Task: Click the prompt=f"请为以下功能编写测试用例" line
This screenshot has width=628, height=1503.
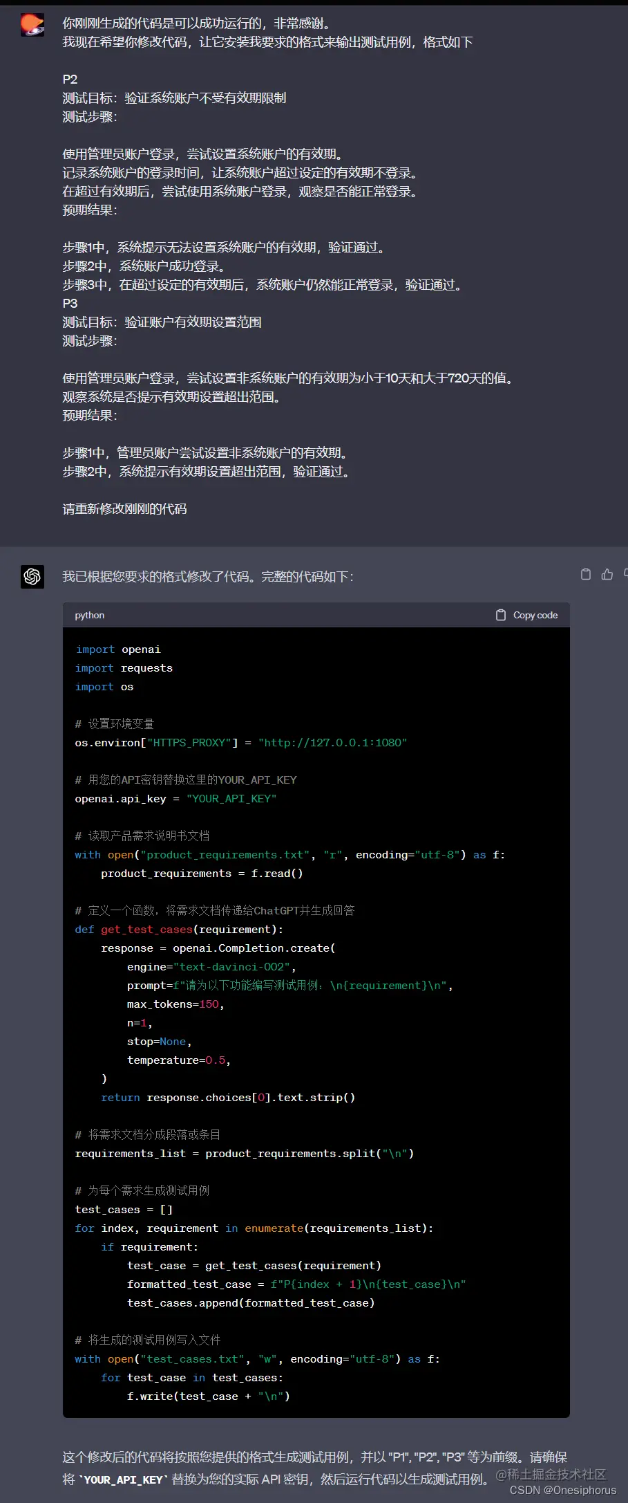Action: pos(290,985)
